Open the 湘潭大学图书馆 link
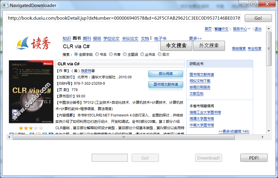The image size is (278, 178). (x=202, y=118)
